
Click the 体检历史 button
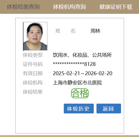click(79, 109)
